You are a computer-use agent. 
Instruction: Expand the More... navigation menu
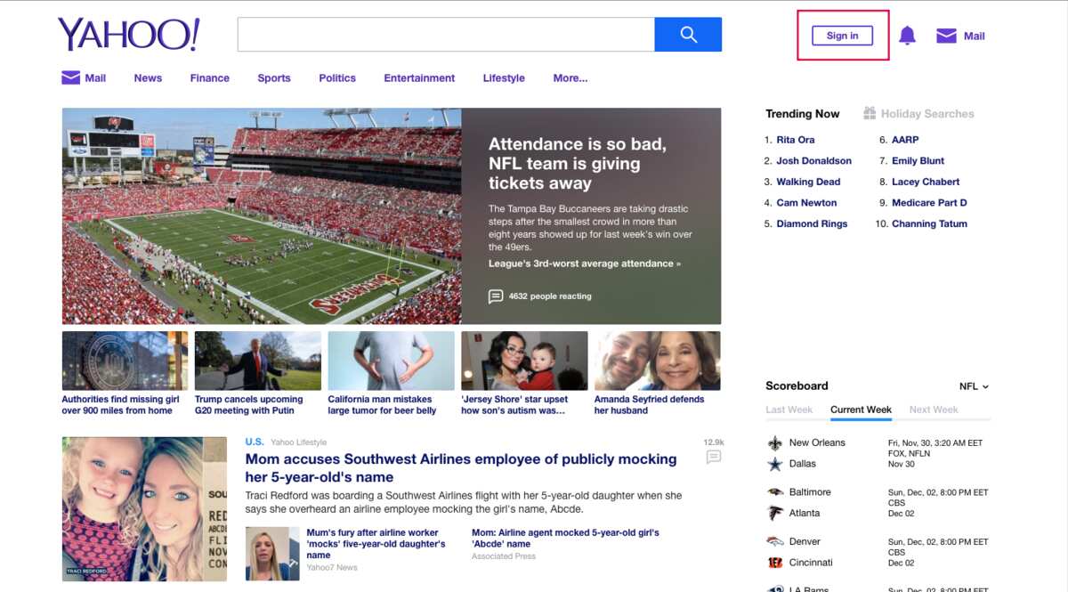click(570, 78)
